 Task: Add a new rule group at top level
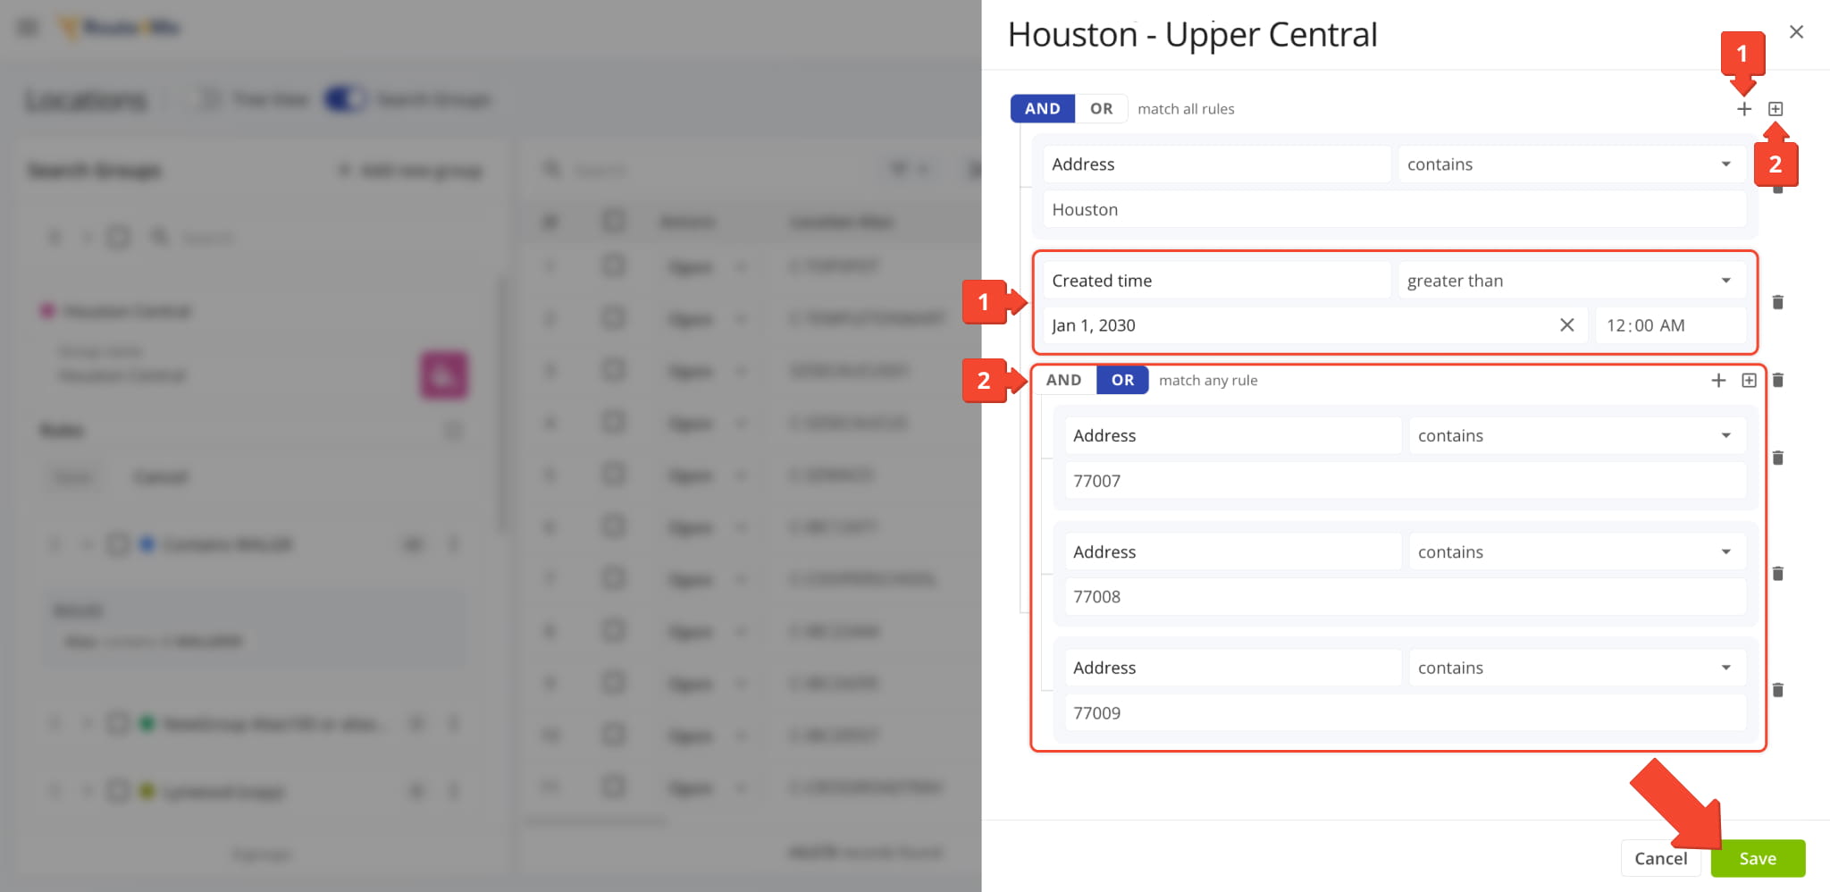click(x=1775, y=109)
